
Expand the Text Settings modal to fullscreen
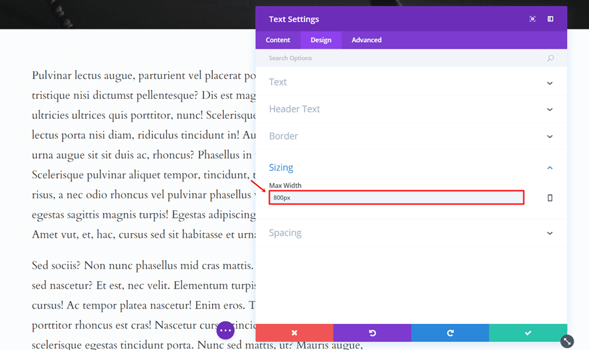[x=532, y=19]
